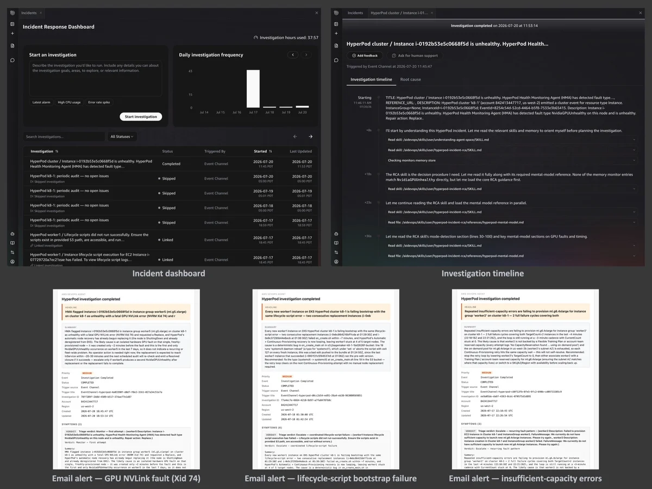Open the GPU NVLink fault email alert thumbnail
This screenshot has width=652, height=489.
tap(126, 379)
